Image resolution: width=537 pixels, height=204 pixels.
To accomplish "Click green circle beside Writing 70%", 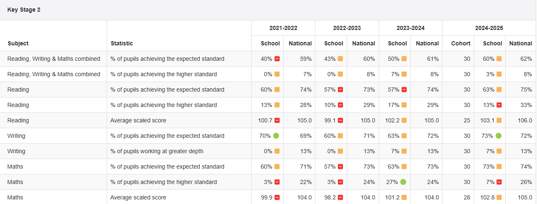I will pos(276,136).
